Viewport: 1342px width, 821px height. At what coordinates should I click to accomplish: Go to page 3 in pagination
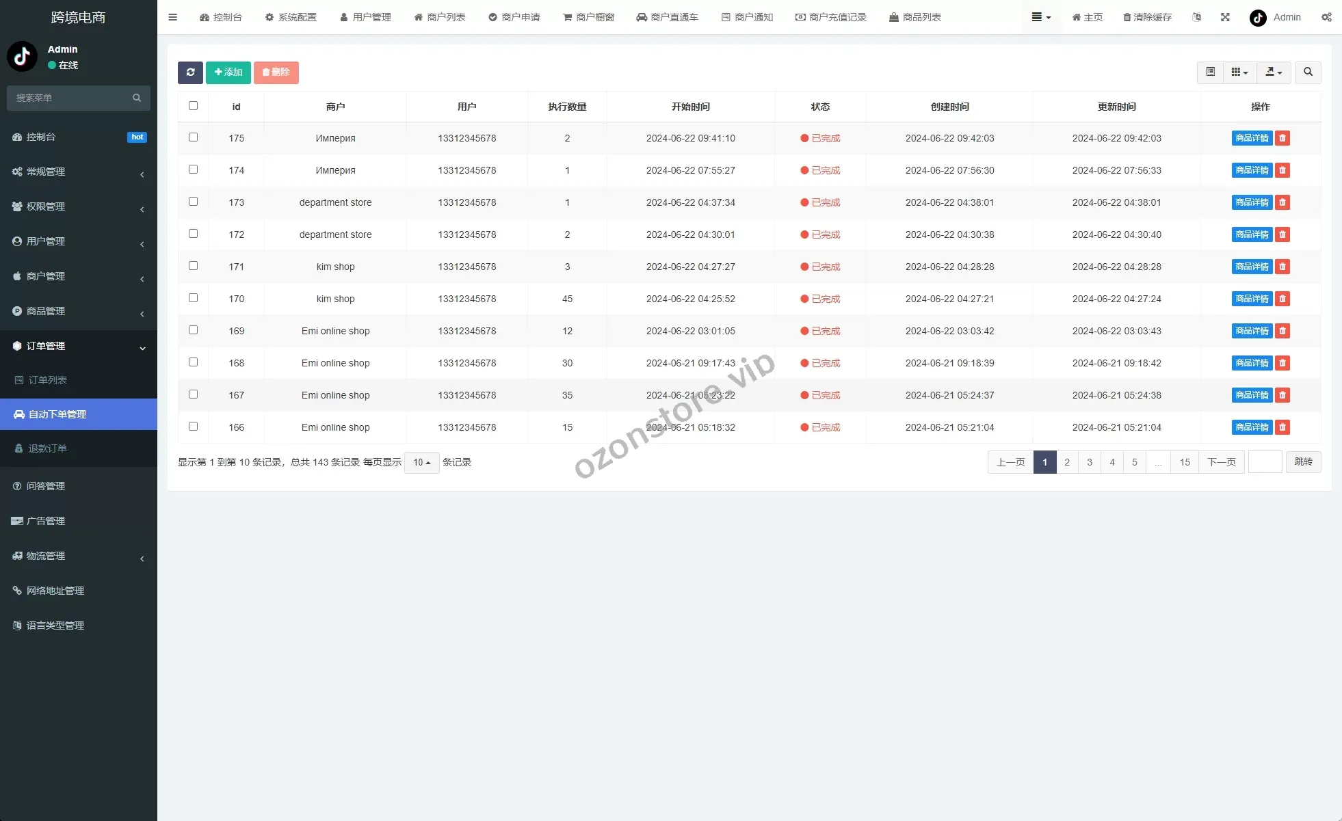(x=1089, y=462)
